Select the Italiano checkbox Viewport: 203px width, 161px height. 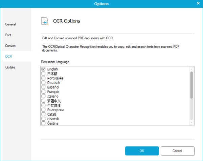pos(43,97)
